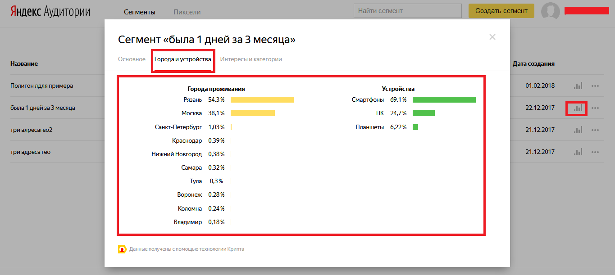Open statistics icon for три алресагео2 segment

click(578, 130)
